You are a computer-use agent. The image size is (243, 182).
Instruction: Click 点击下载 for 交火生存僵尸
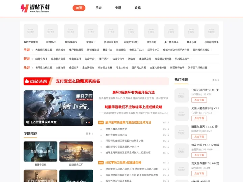[x=199, y=174]
